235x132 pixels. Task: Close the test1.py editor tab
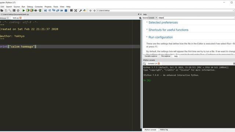(x=21, y=18)
